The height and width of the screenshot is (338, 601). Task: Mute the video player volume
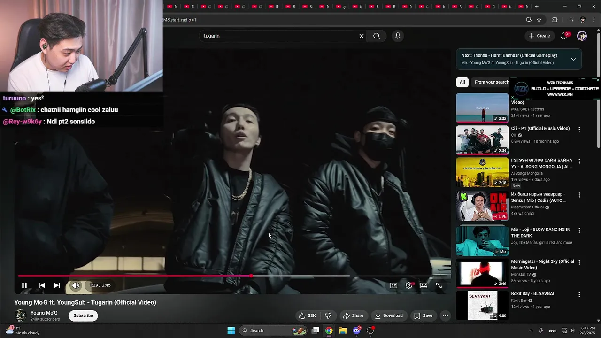point(76,285)
